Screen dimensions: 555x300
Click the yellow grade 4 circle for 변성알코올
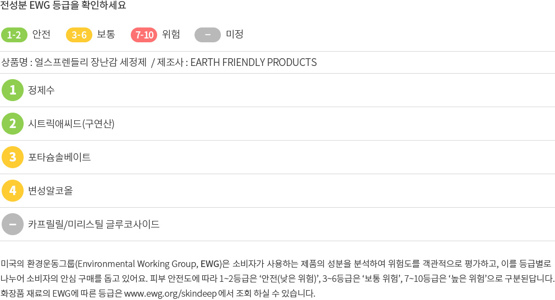(x=13, y=191)
